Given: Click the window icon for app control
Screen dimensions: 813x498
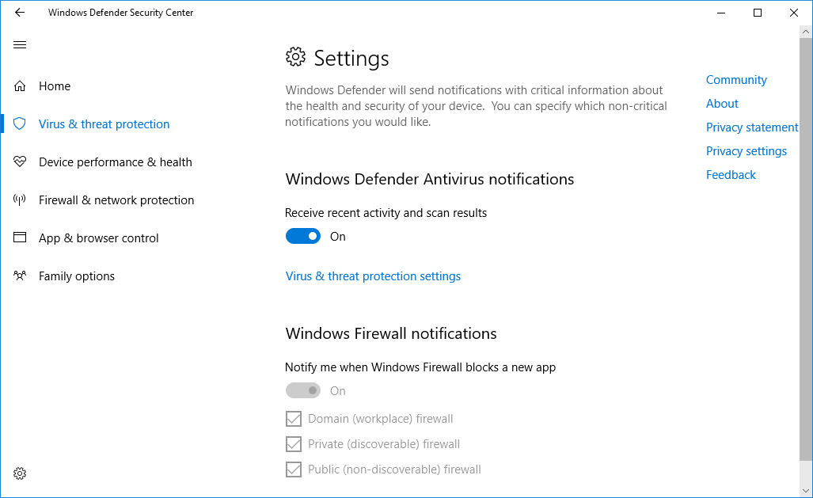Looking at the screenshot, I should click(20, 238).
